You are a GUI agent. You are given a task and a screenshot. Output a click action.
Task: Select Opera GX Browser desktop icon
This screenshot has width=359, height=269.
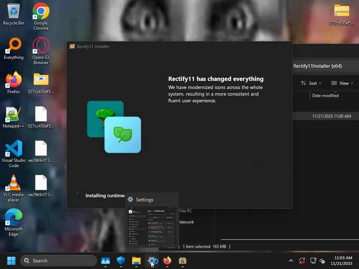pyautogui.click(x=41, y=51)
